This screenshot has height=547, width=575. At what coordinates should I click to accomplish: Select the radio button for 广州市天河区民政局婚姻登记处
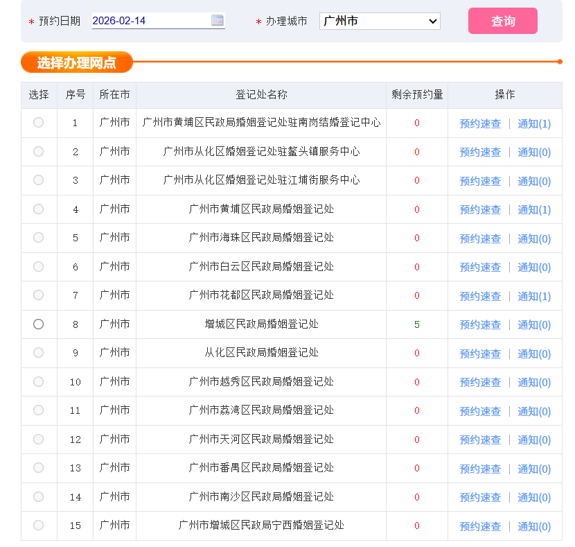(38, 439)
